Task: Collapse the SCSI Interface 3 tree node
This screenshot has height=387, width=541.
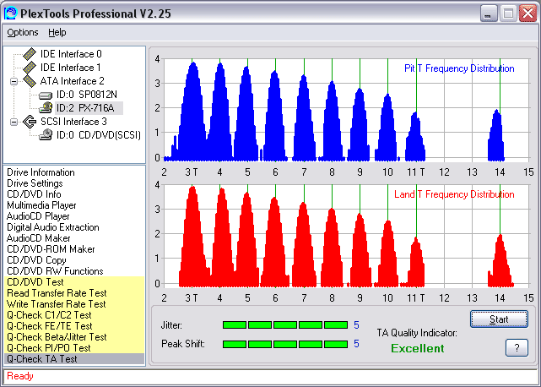Action: click(x=14, y=122)
